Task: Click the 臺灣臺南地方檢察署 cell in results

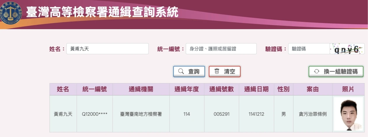Action: coord(141,114)
